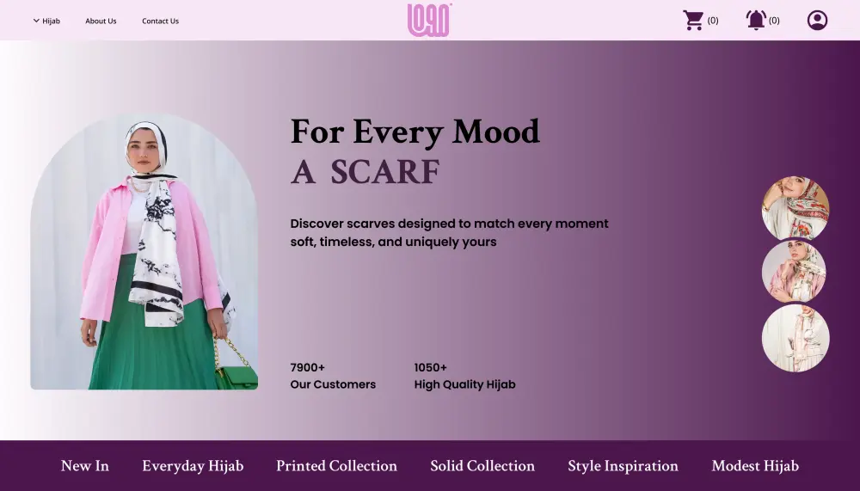Click the cart item count (0)

click(712, 21)
